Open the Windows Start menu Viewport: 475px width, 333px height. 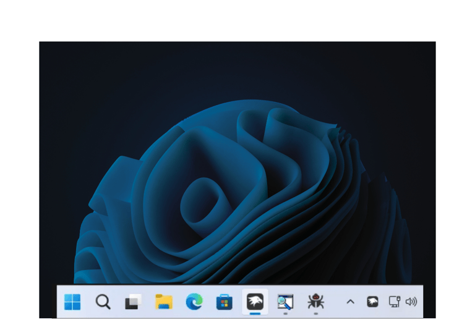tap(72, 302)
